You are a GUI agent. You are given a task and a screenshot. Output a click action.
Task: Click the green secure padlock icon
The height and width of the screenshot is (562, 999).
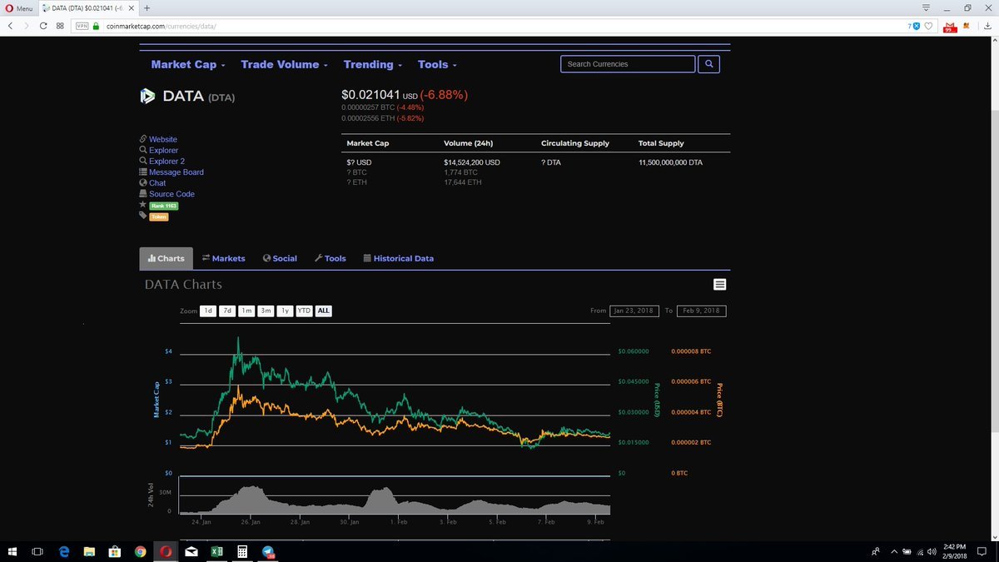(97, 26)
